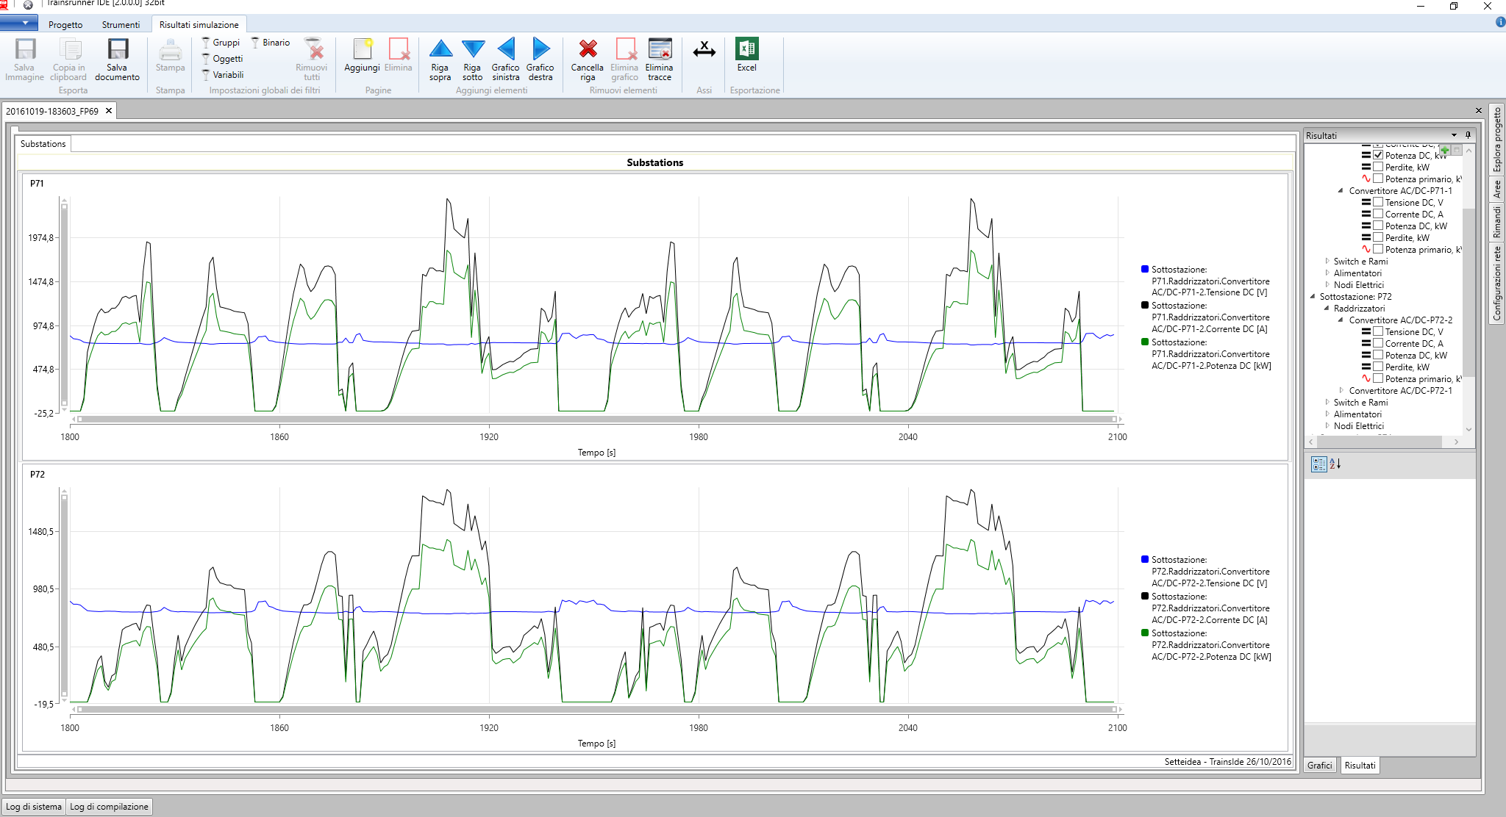This screenshot has width=1506, height=817.
Task: Check Perdite, kW under Convertitore AC/DC-P72-2
Action: pos(1378,367)
